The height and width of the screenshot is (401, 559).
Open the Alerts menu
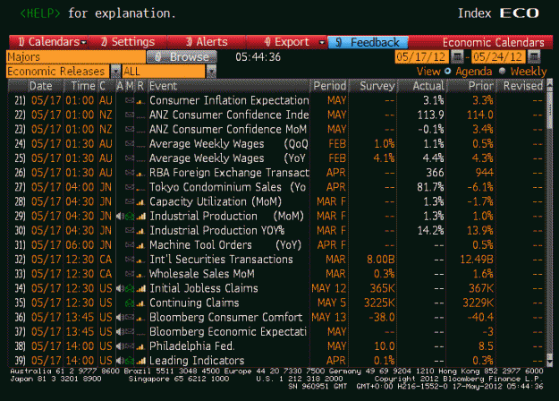[207, 42]
